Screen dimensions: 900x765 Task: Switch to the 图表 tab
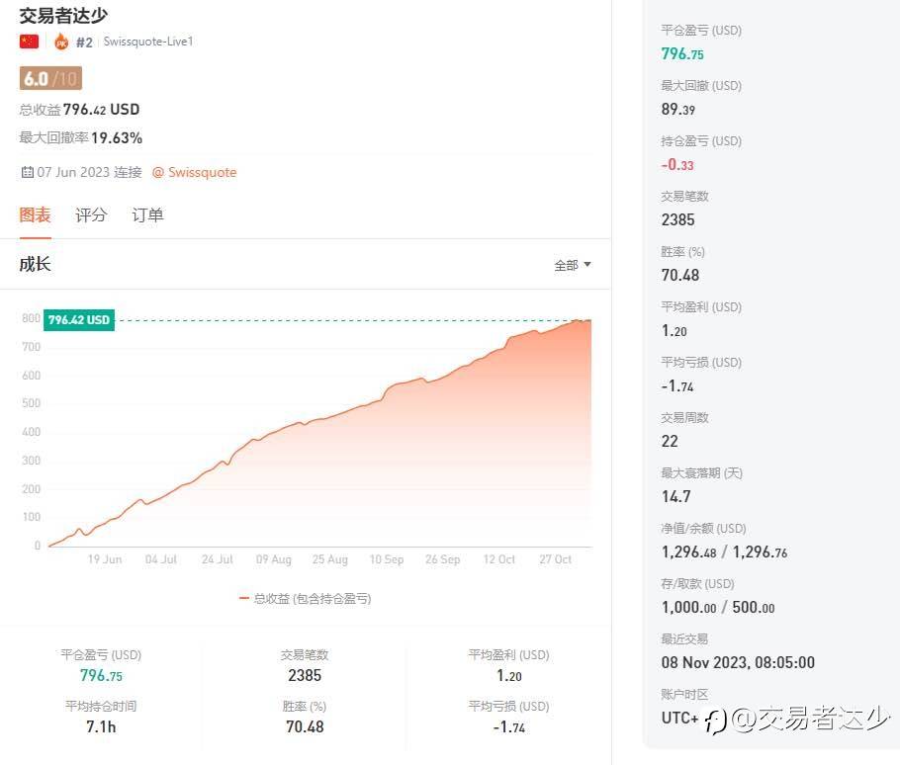click(x=36, y=214)
